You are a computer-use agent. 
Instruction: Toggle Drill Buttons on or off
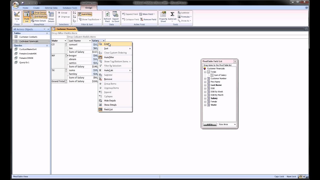coord(39,16)
